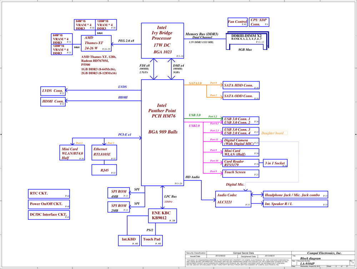The width and height of the screenshot is (357, 269).
Task: Click the SPI ROM 4MB block
Action: point(119,193)
